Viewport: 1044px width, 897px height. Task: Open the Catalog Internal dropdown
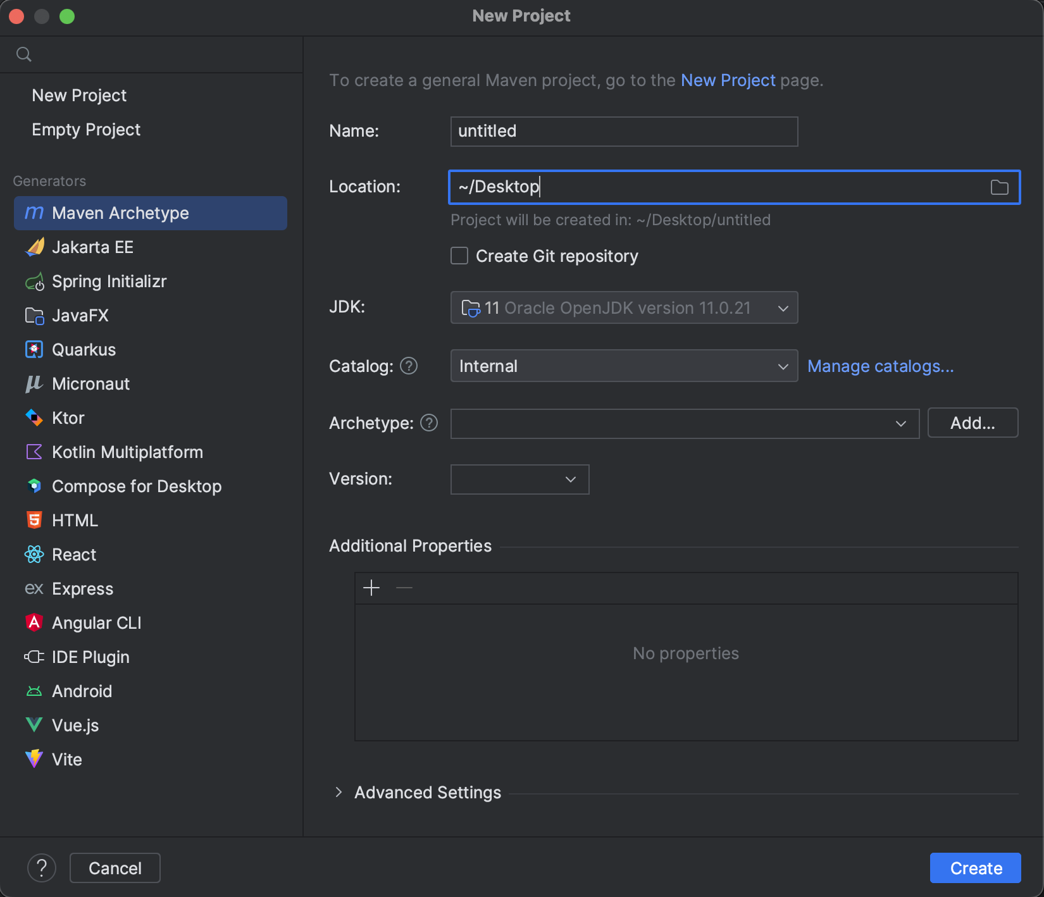coord(624,366)
